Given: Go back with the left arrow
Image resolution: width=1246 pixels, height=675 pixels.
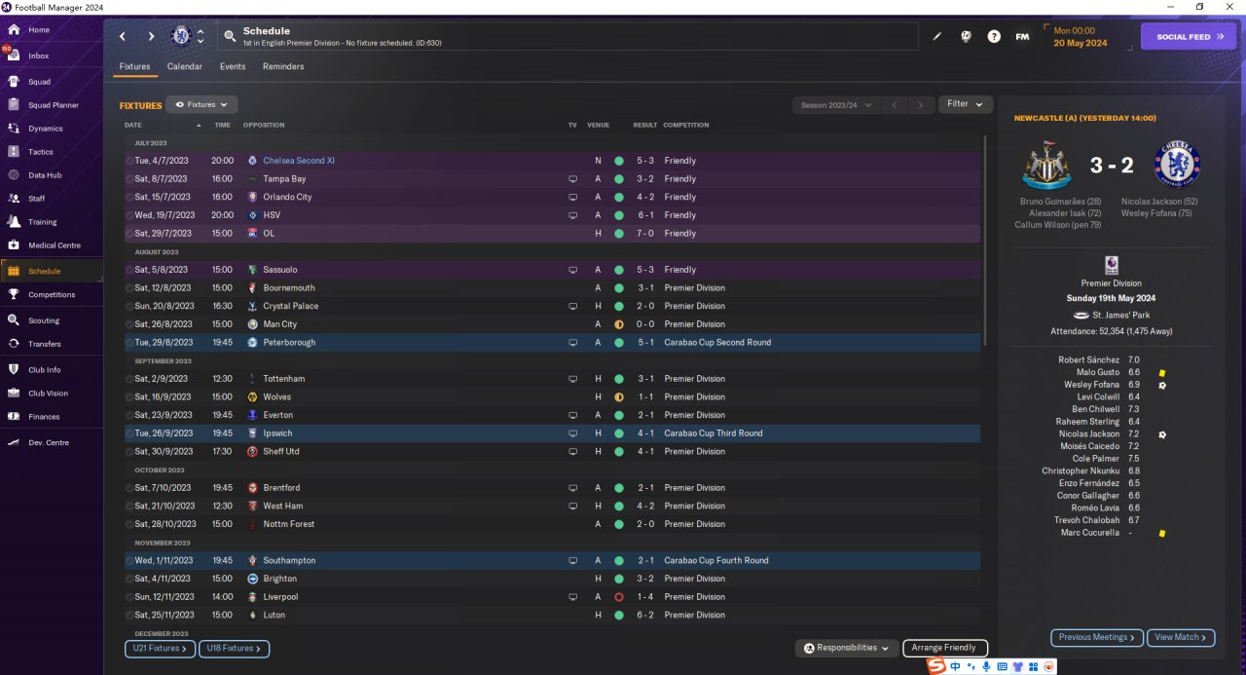Looking at the screenshot, I should [x=123, y=37].
